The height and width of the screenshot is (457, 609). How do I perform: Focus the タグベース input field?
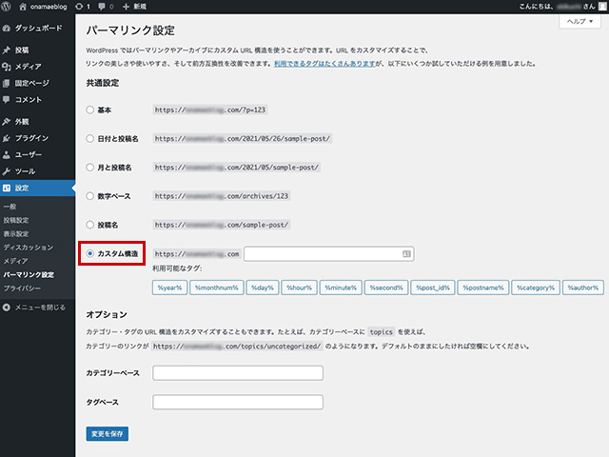tap(238, 402)
